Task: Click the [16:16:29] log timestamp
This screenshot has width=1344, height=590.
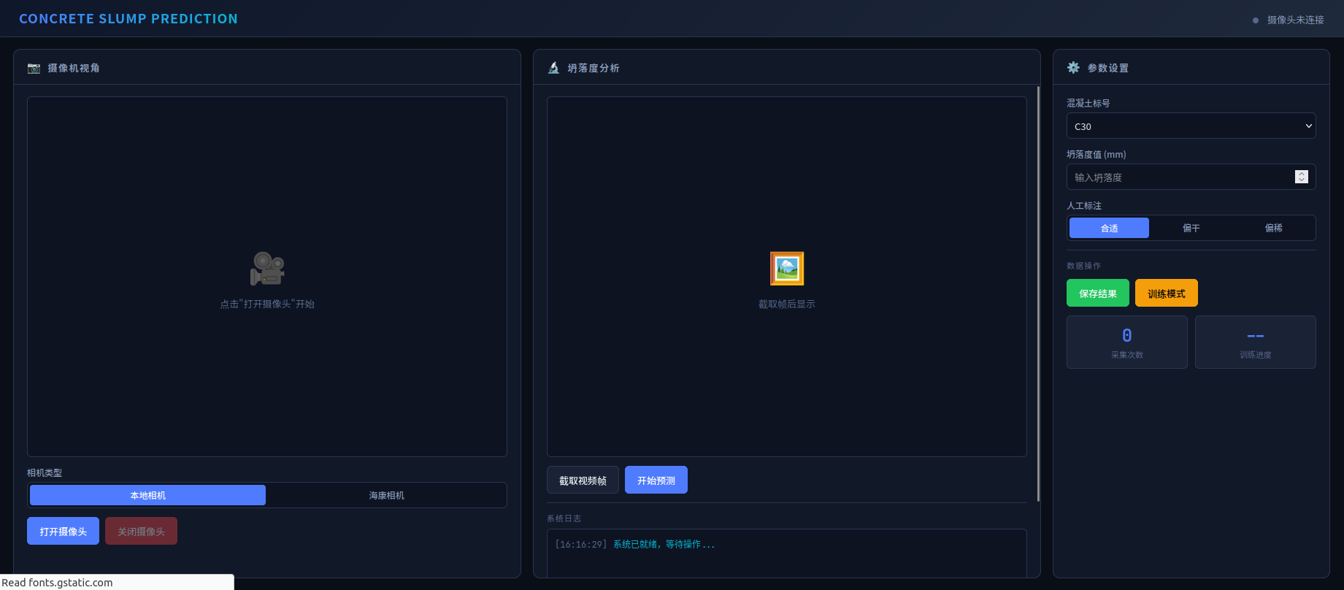Action: 581,544
